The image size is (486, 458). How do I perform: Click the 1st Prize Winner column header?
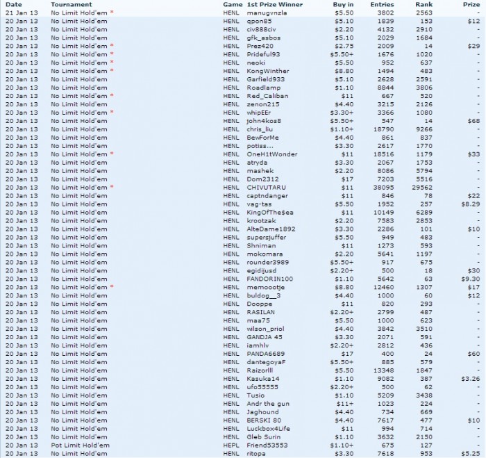(275, 4)
